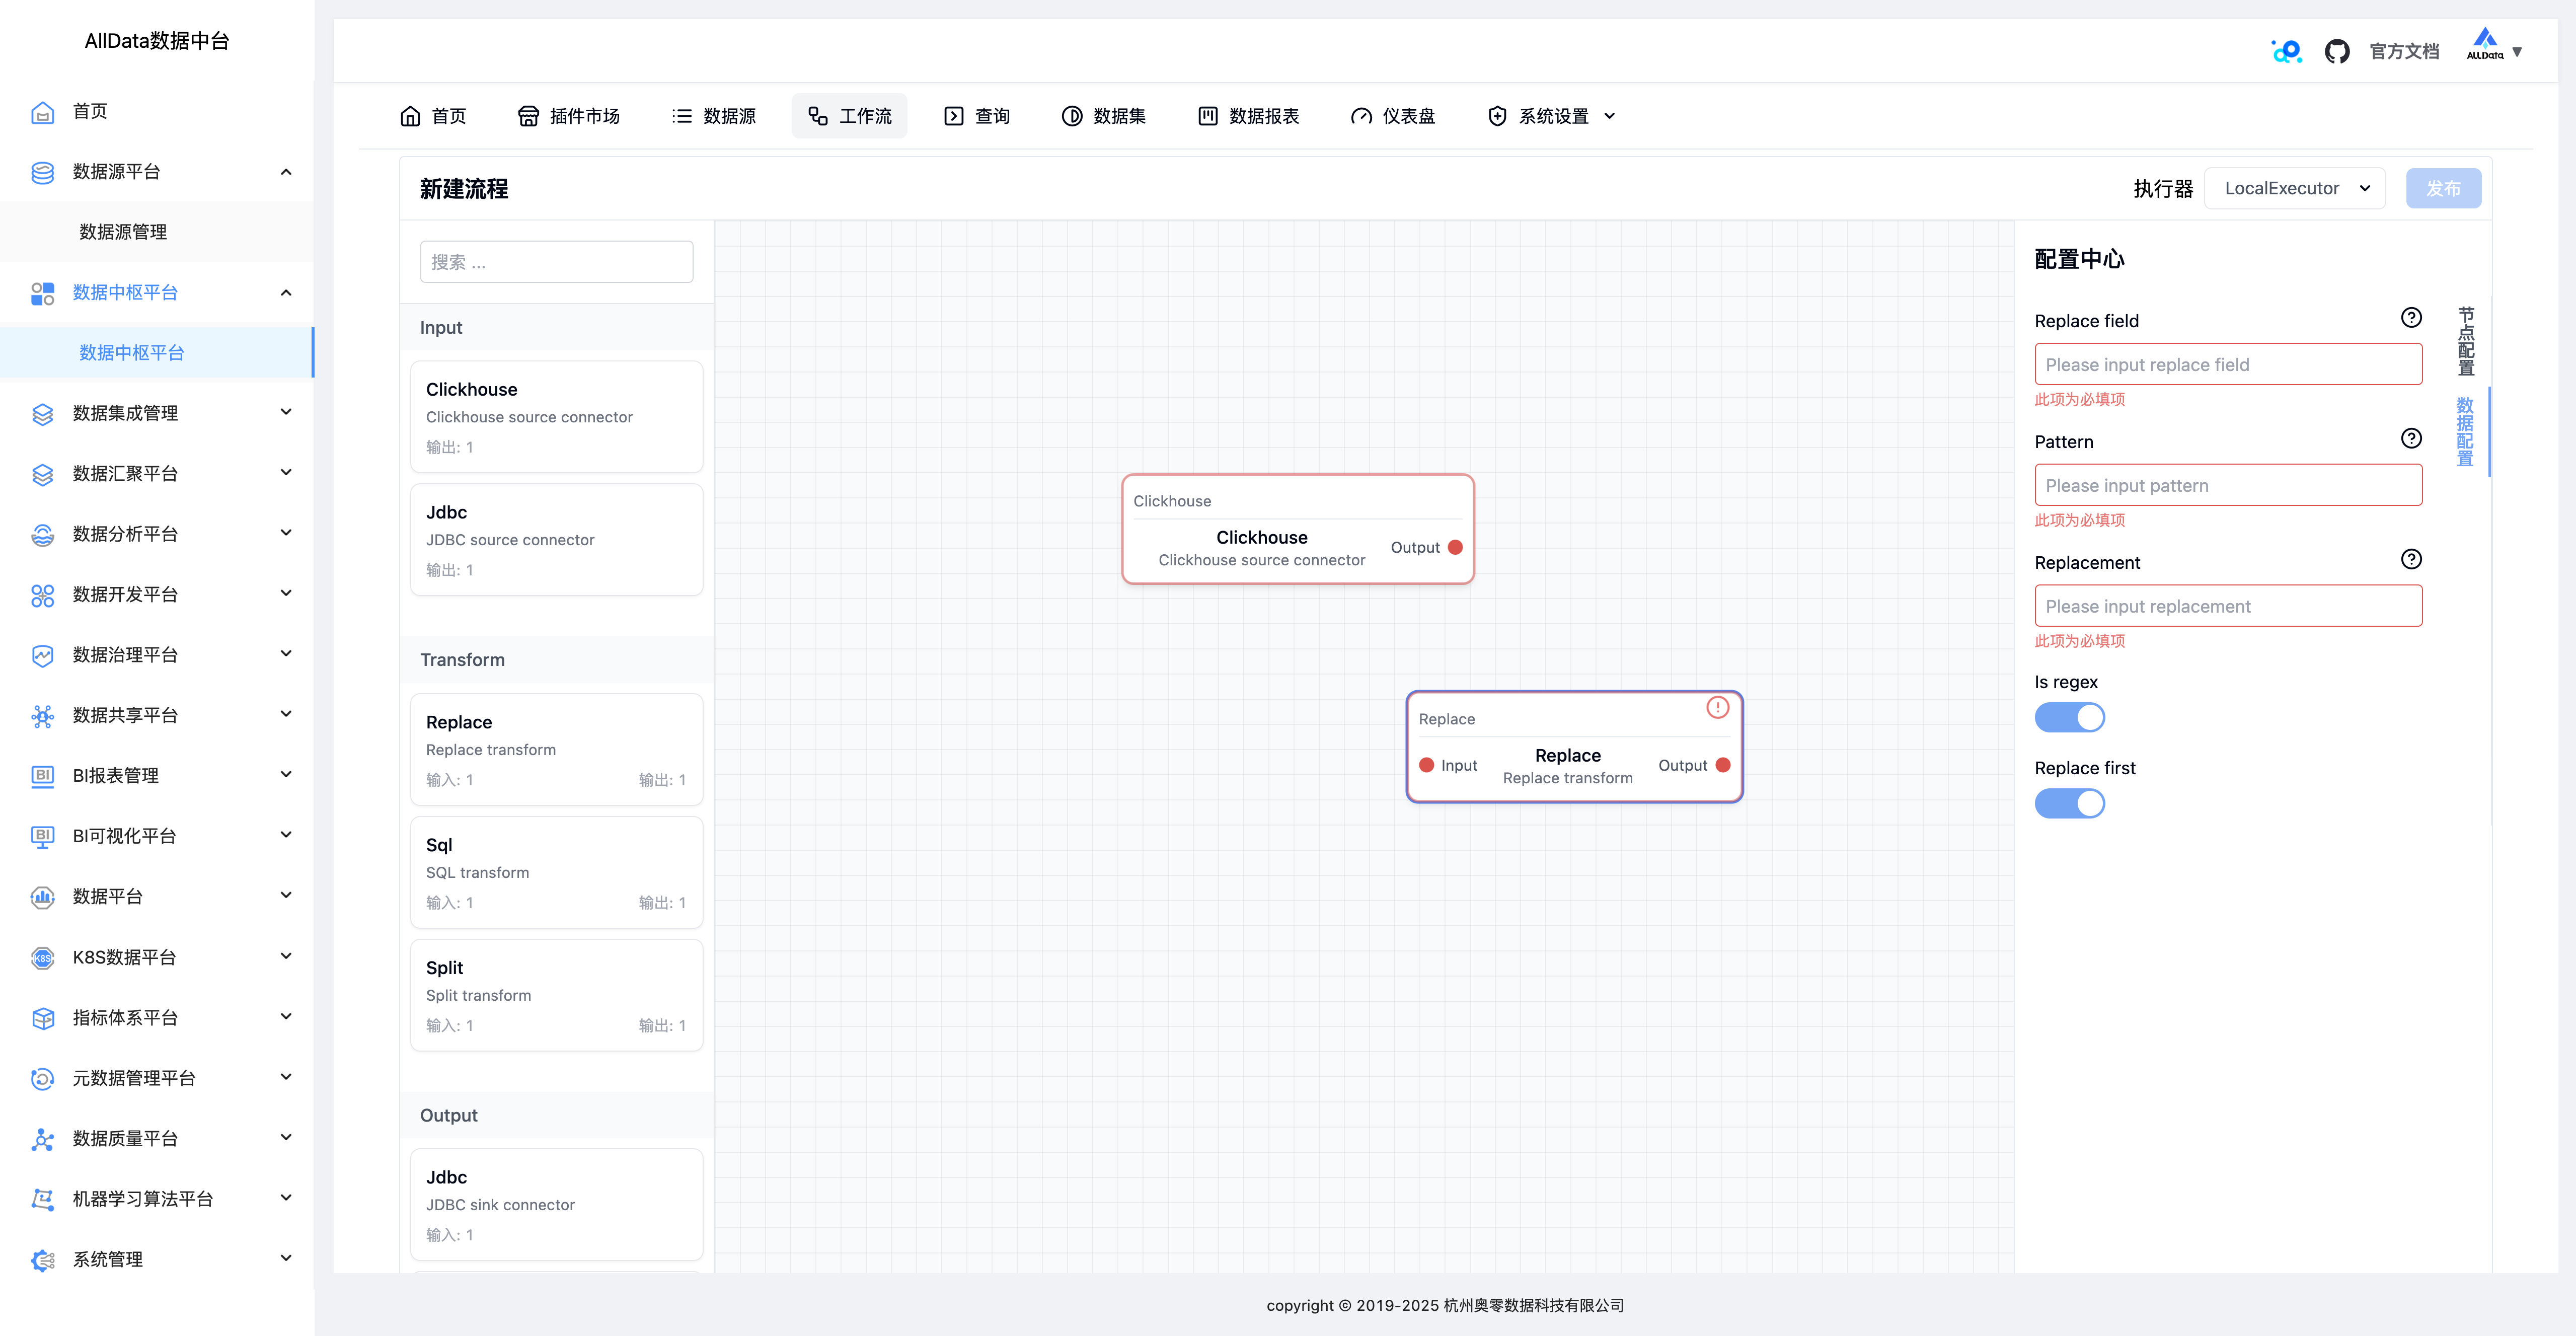Viewport: 2576px width, 1336px height.
Task: Click the 数据集成管理 layers icon
Action: [42, 414]
